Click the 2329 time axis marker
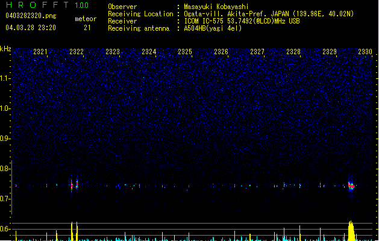379x241 pixels. point(330,52)
